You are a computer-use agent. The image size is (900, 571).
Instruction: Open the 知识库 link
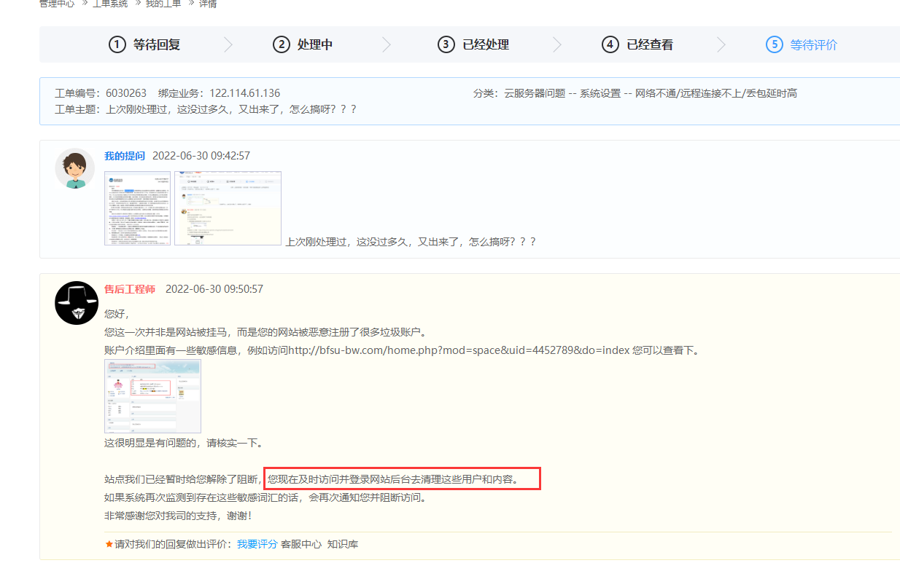click(x=342, y=544)
